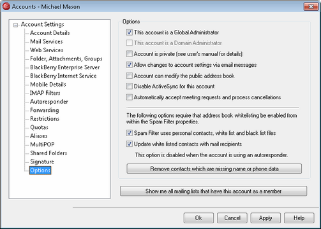Image resolution: width=321 pixels, height=229 pixels.
Task: Open Shared Folders page
Action: (x=49, y=153)
